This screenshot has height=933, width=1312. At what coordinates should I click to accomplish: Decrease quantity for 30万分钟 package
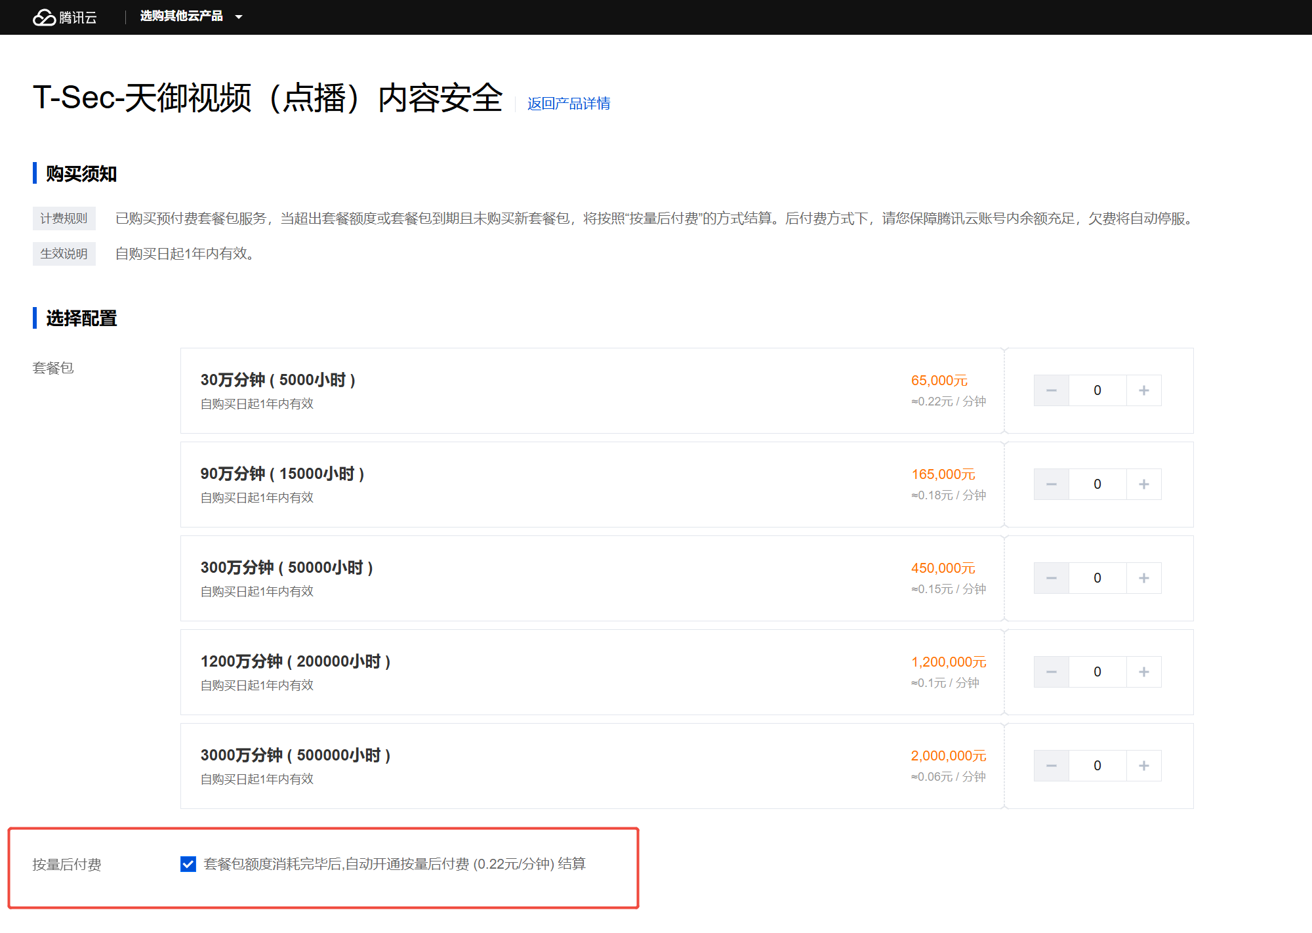click(1051, 390)
